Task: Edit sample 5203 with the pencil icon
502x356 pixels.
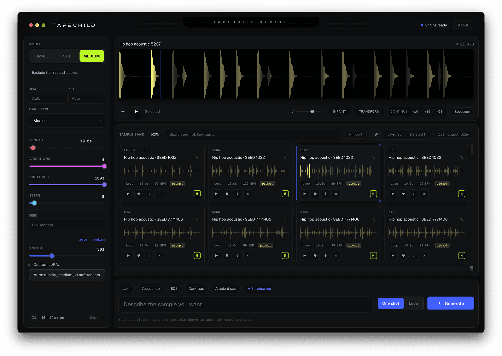Action: (373, 158)
